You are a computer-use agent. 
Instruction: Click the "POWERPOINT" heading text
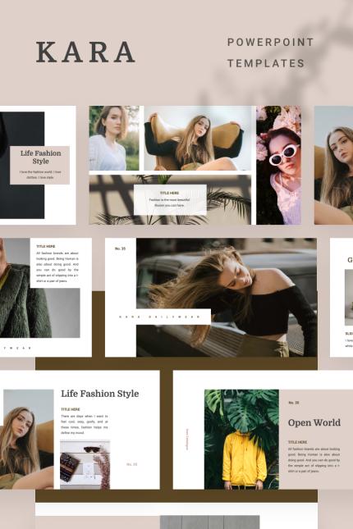click(271, 42)
